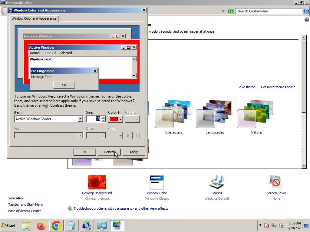
Task: Open the blue help question mark icon
Action: [307, 20]
